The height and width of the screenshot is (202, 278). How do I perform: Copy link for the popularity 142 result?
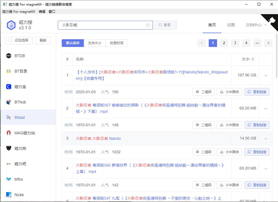click(x=257, y=185)
